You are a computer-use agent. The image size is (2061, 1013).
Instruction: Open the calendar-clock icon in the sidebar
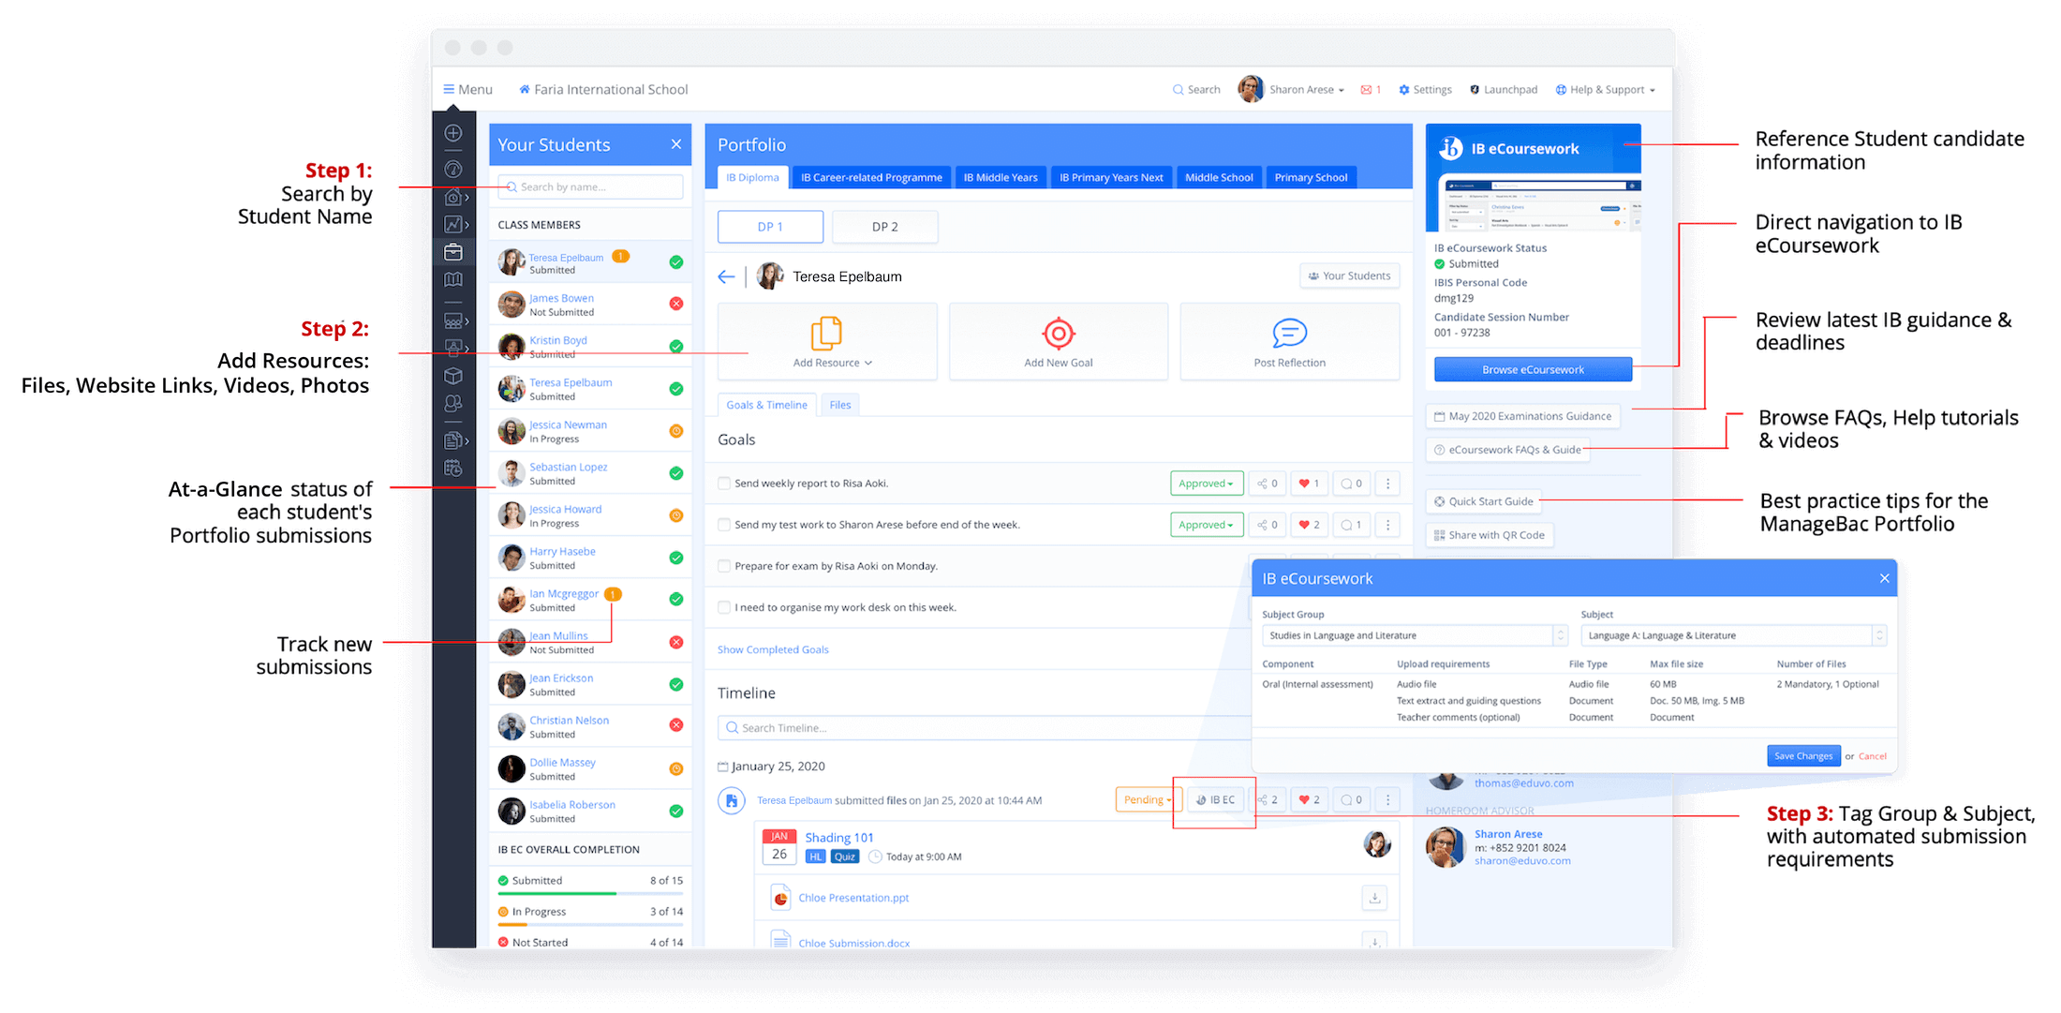click(453, 468)
